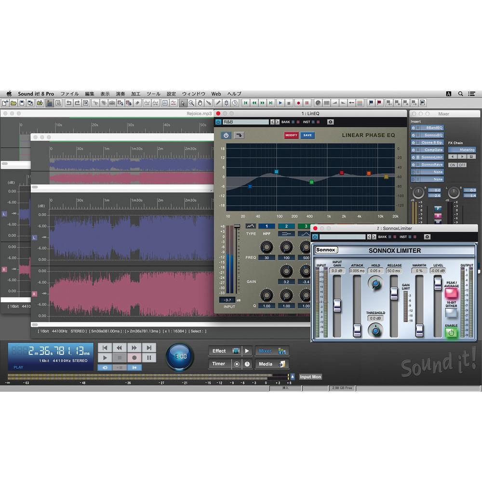Open the ファイル menu

tap(69, 94)
